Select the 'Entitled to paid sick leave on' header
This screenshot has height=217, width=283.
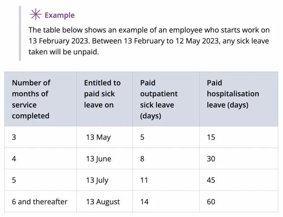point(102,94)
